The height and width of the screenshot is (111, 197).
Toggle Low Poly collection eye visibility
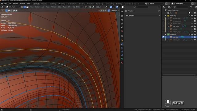tap(192, 34)
